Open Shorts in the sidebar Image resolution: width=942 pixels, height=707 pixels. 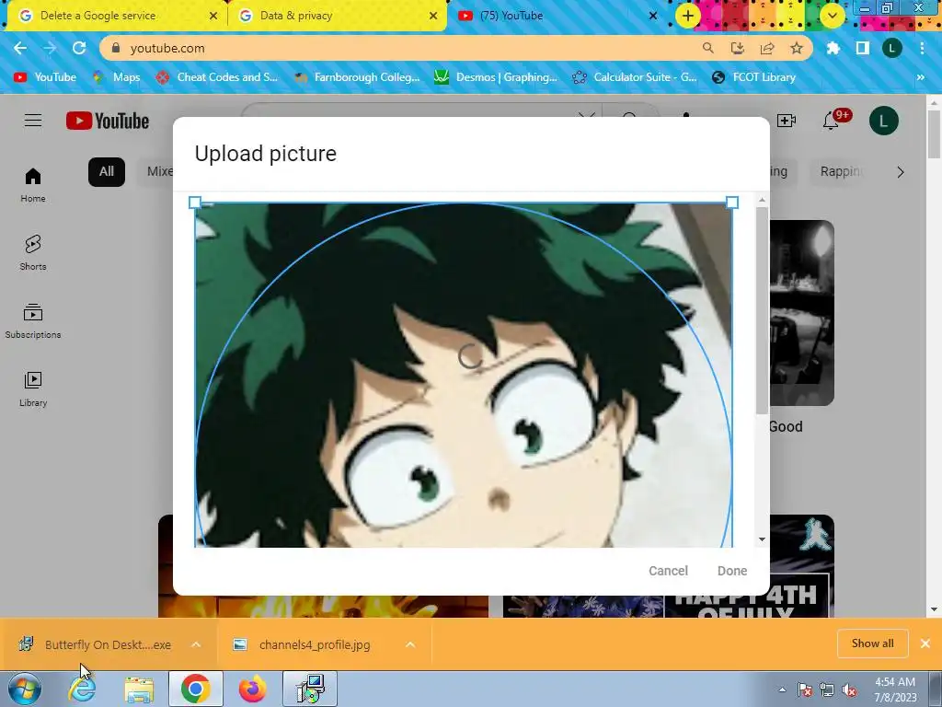coord(33,252)
